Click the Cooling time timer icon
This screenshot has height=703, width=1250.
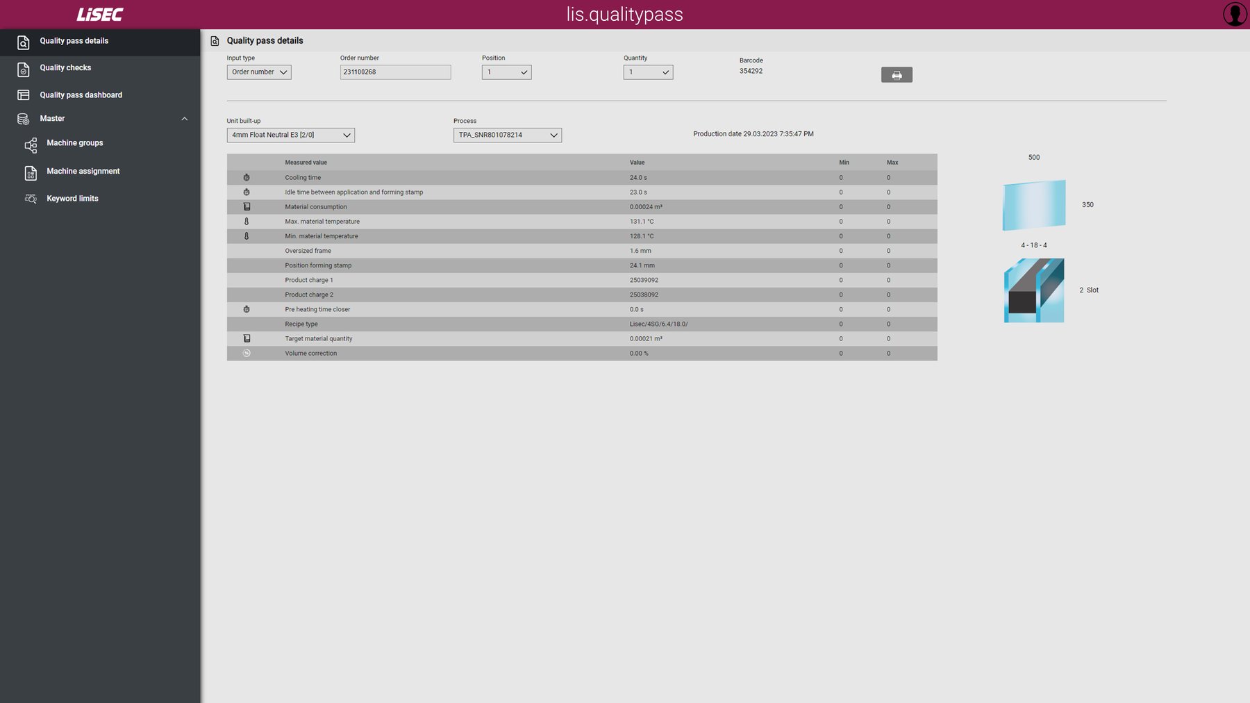pos(247,178)
